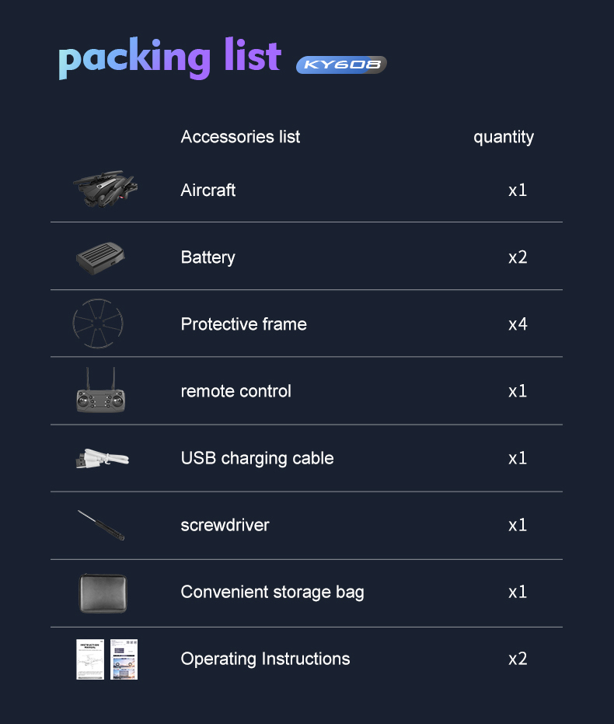Screen dimensions: 614x724
Task: Select the Convenient storage bag label
Action: (x=273, y=593)
